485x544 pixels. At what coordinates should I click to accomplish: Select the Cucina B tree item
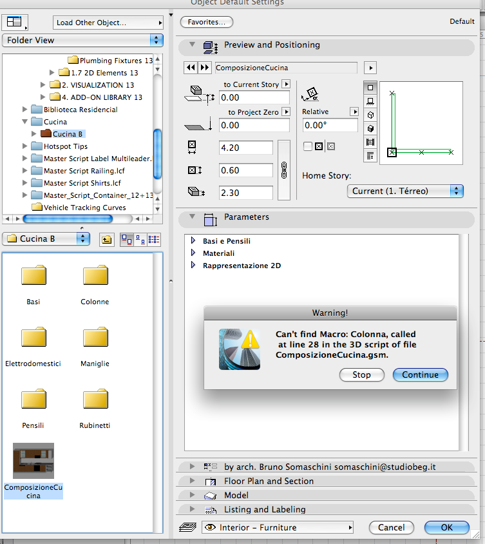[67, 134]
